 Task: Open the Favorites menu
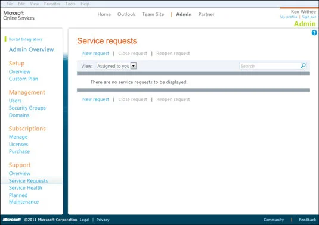(52, 4)
